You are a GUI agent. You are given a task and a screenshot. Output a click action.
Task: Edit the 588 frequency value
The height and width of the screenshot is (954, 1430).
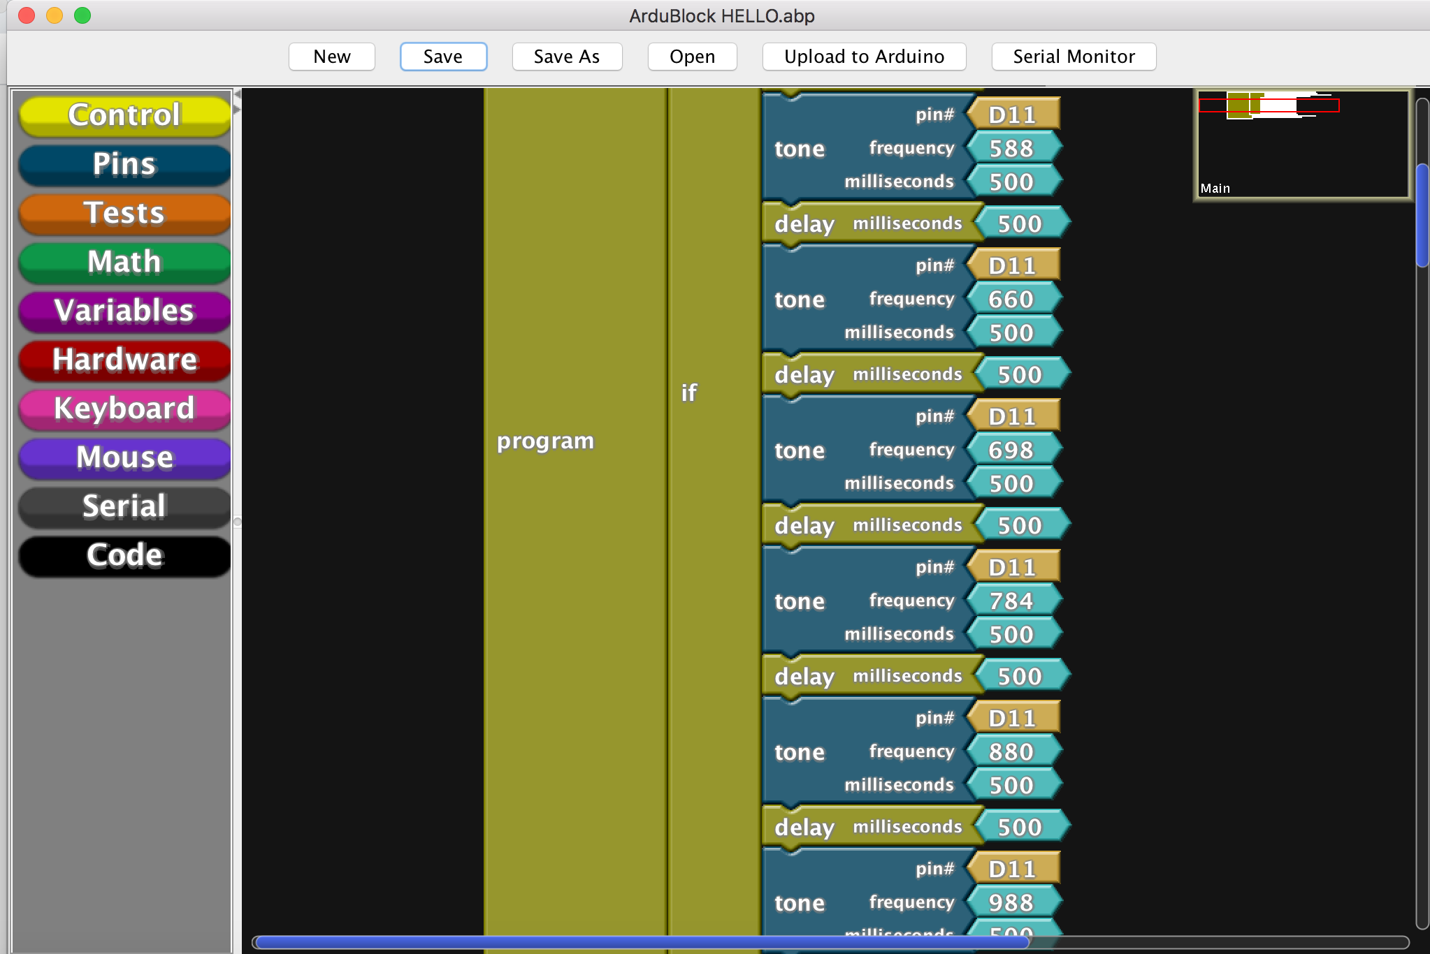tap(1013, 147)
